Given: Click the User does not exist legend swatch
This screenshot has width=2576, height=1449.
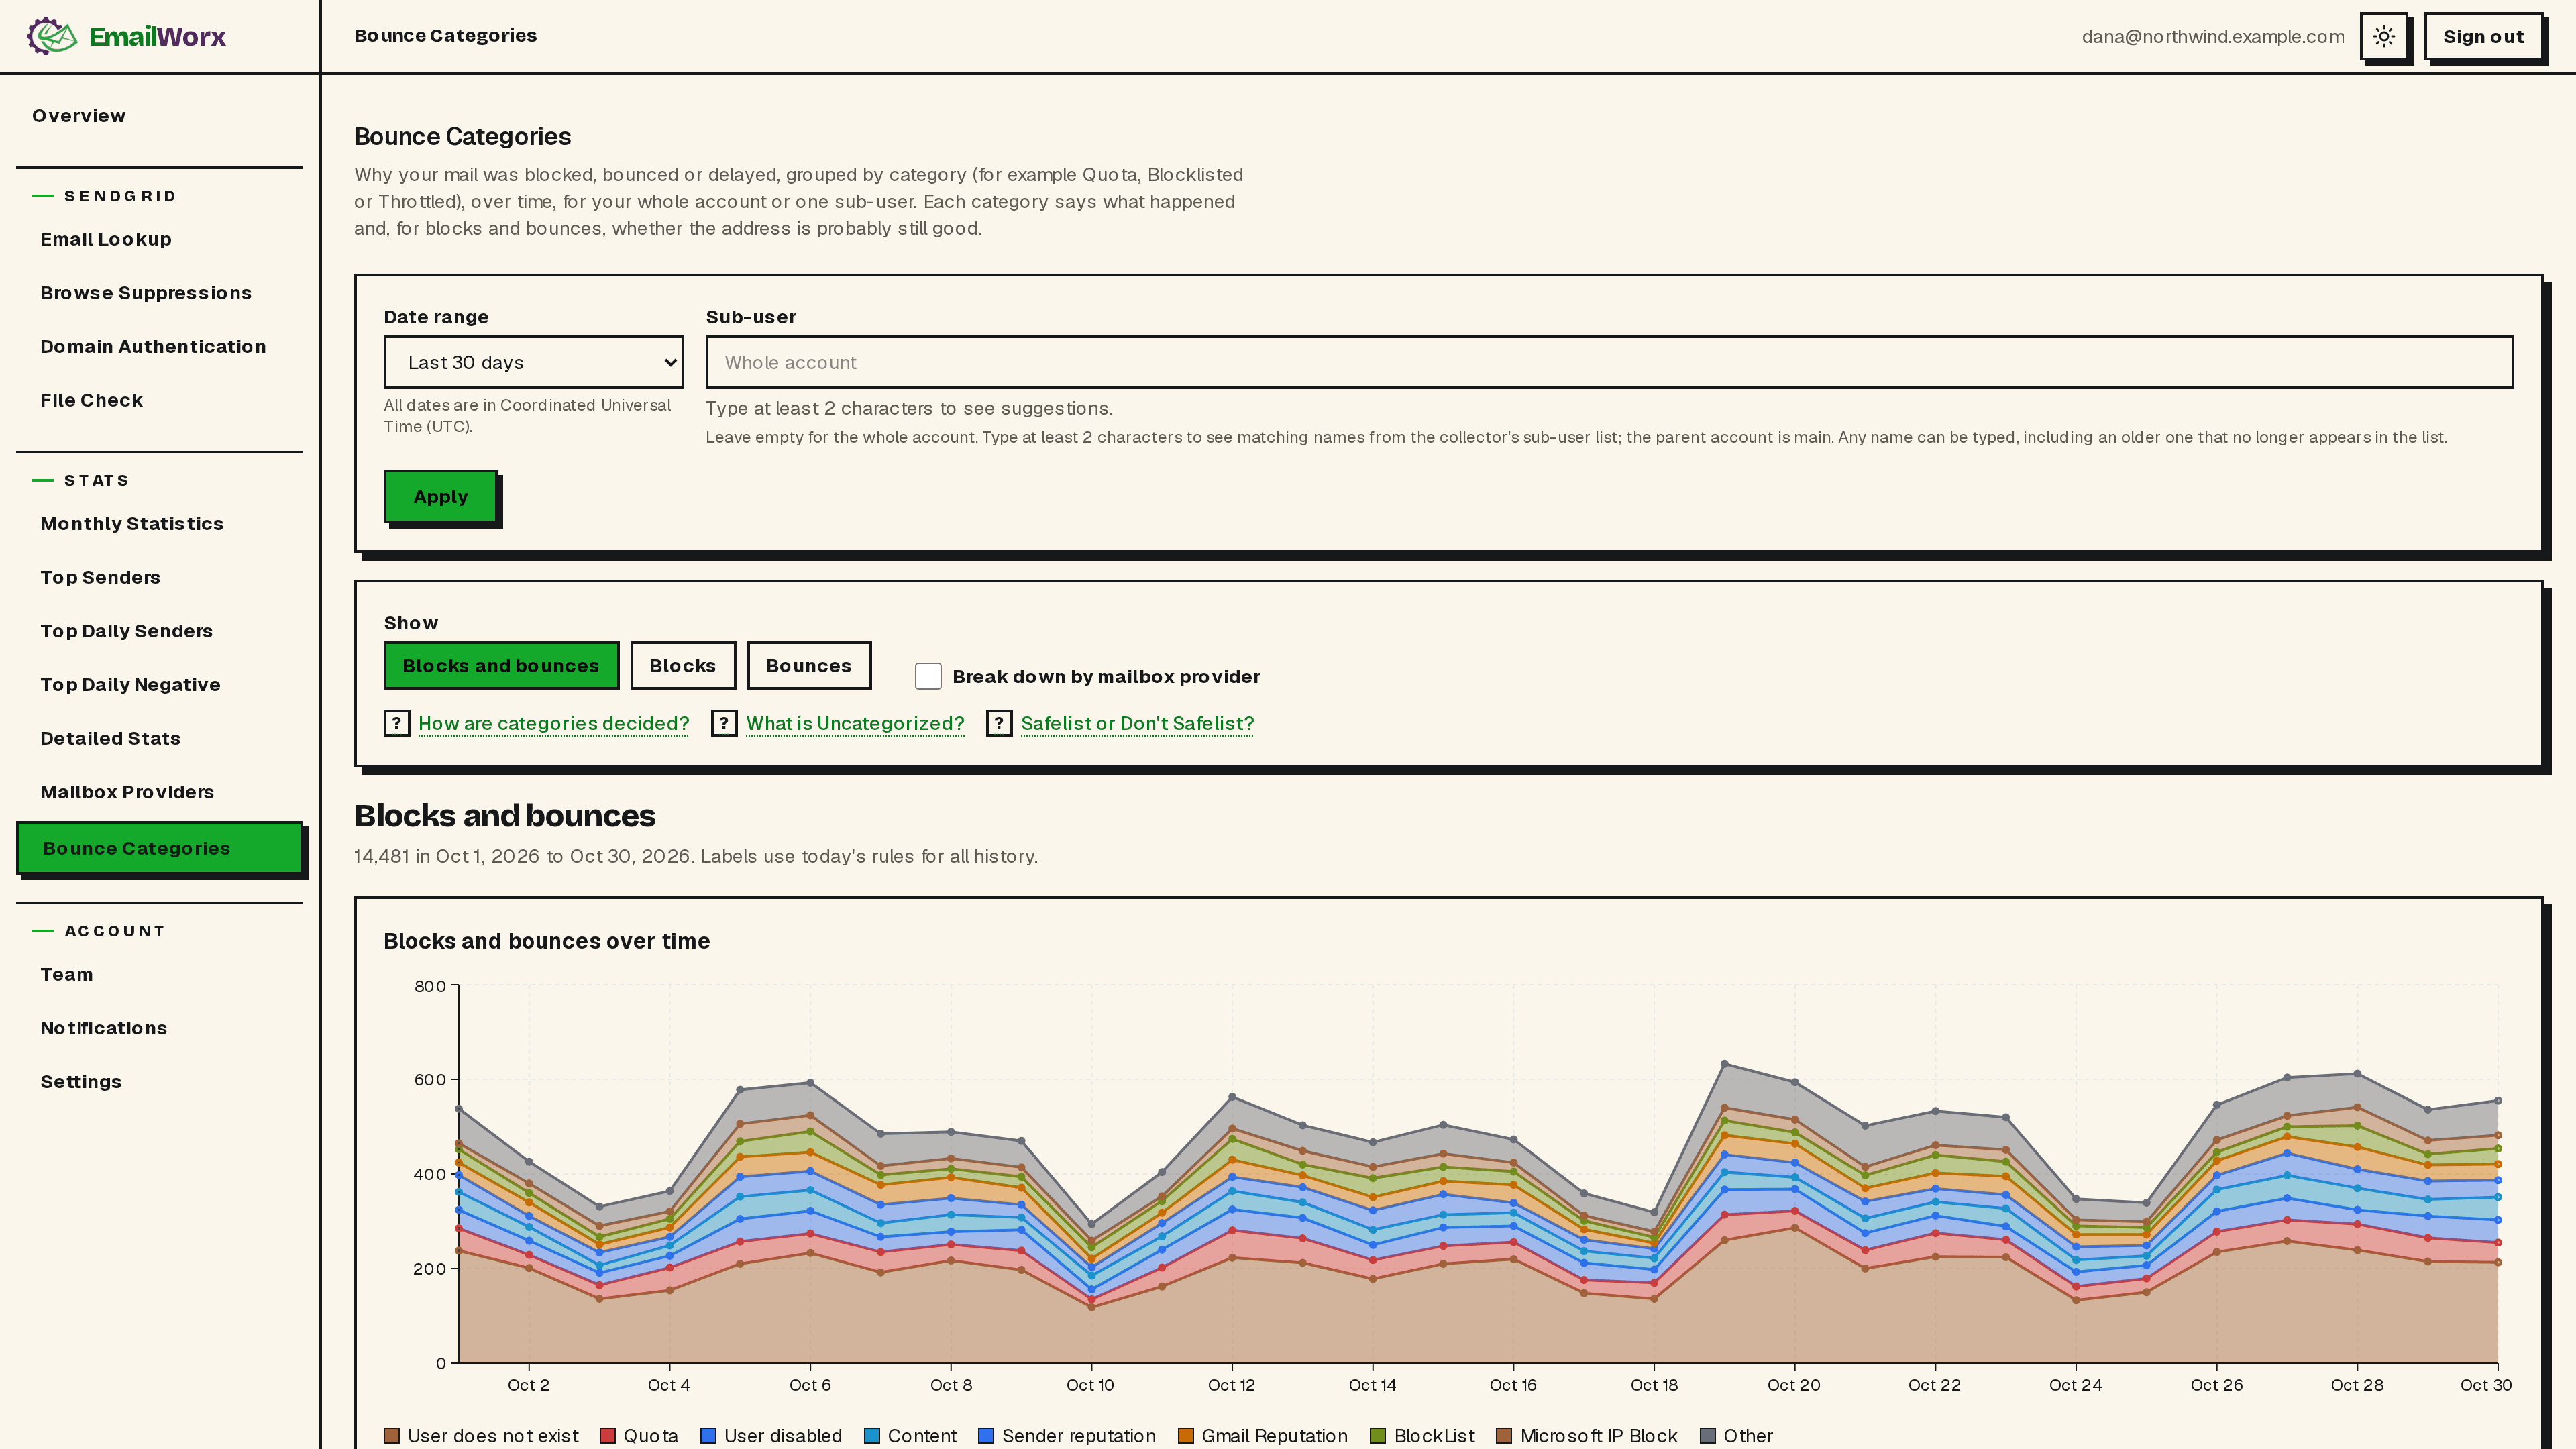Looking at the screenshot, I should 392,1436.
